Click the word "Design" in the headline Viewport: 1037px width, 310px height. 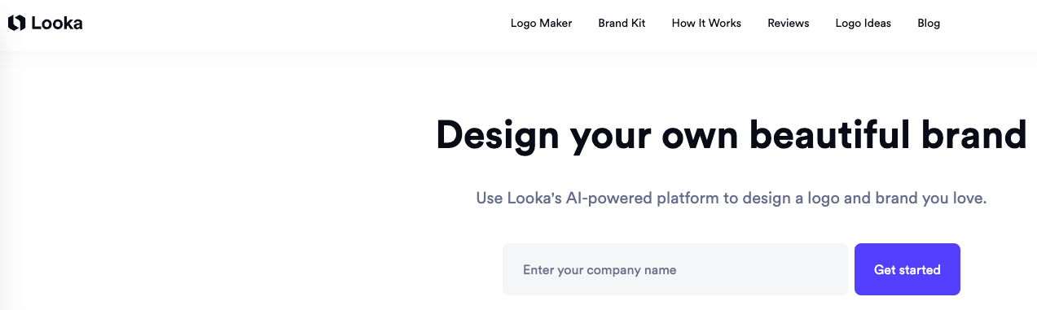pos(496,135)
